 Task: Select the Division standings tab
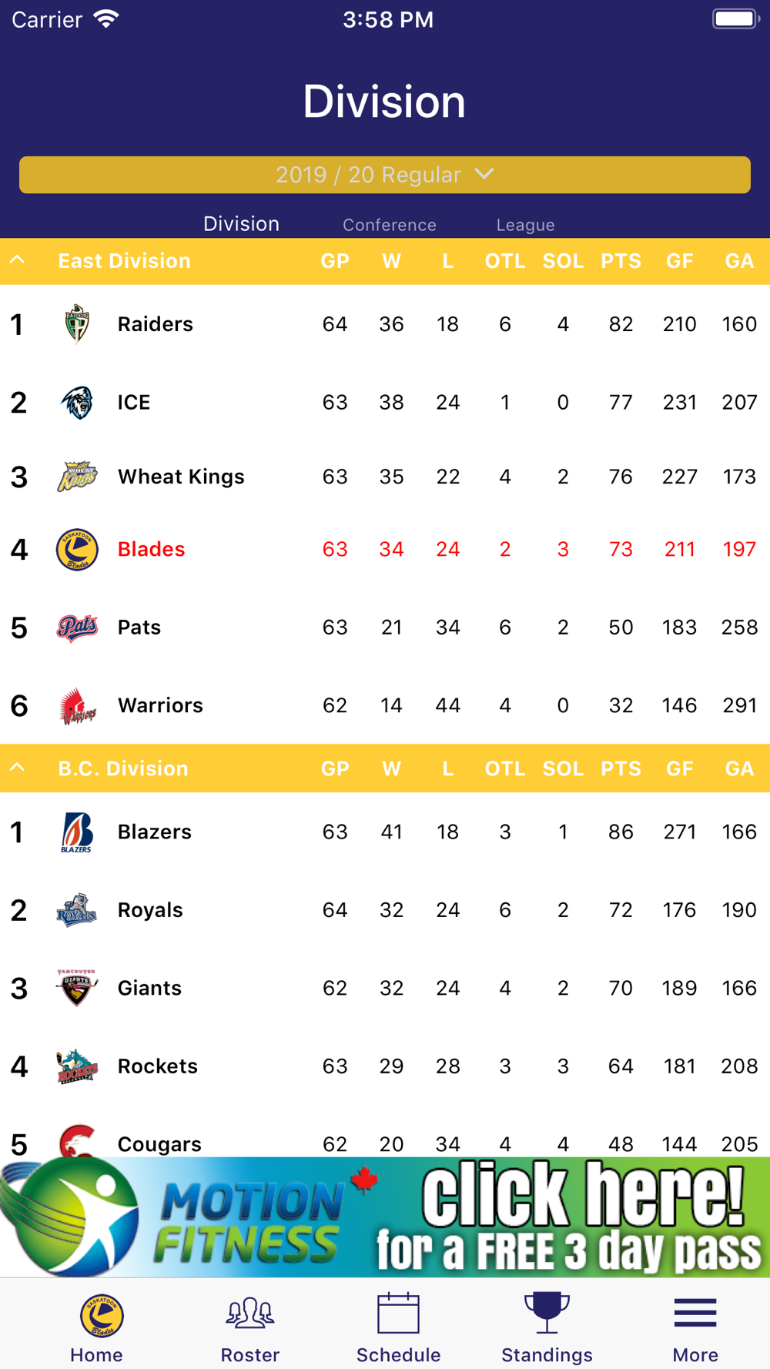[x=241, y=224]
